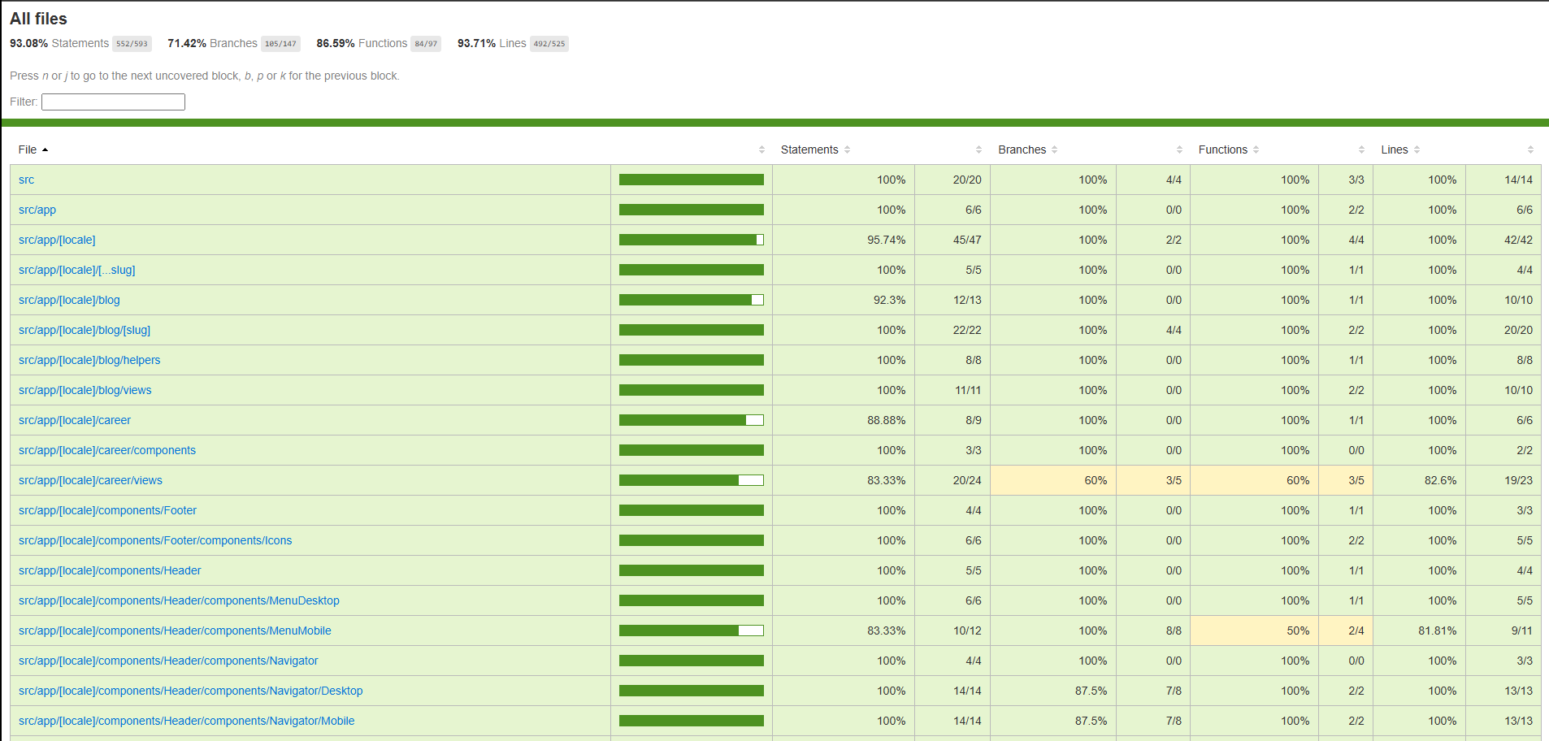The height and width of the screenshot is (741, 1549).
Task: Click the sort icon beside Functions header
Action: point(1257,149)
